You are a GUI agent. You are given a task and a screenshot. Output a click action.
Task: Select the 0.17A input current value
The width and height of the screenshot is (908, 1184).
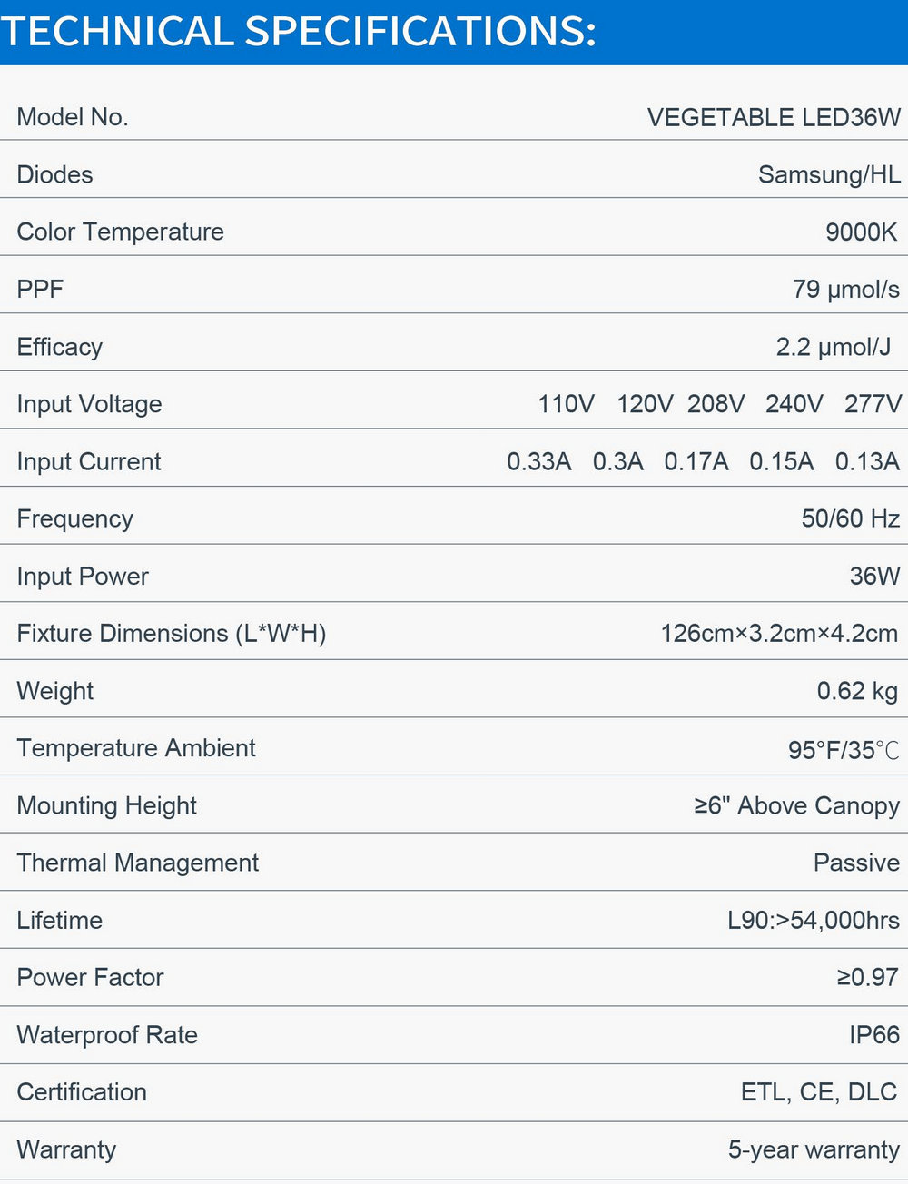tap(696, 461)
